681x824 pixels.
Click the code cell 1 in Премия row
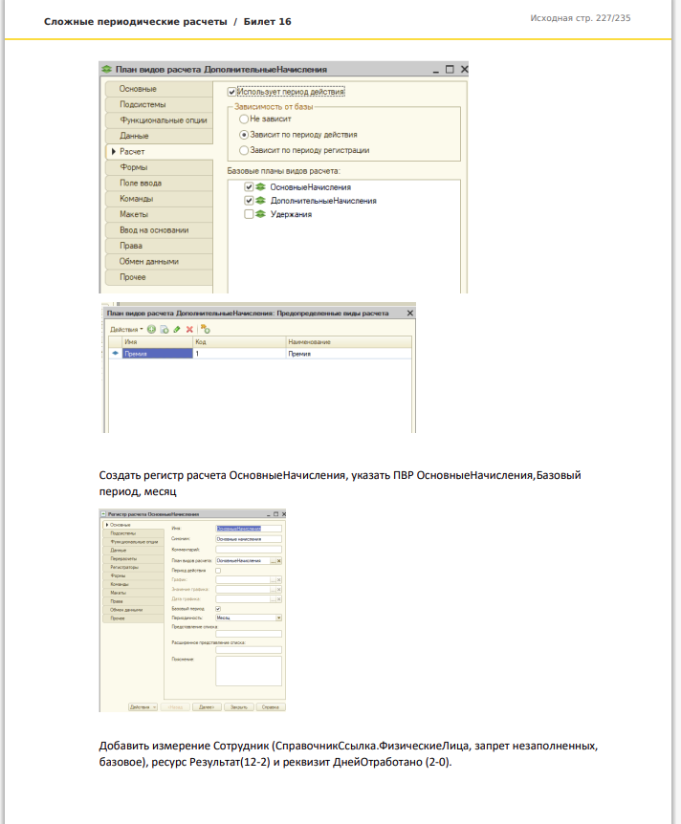(x=239, y=354)
